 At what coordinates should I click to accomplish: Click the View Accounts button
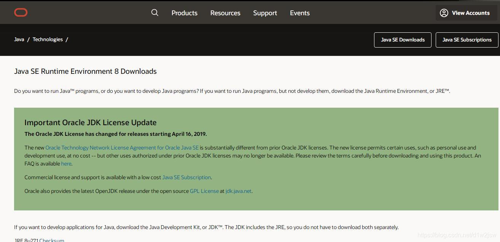point(467,13)
